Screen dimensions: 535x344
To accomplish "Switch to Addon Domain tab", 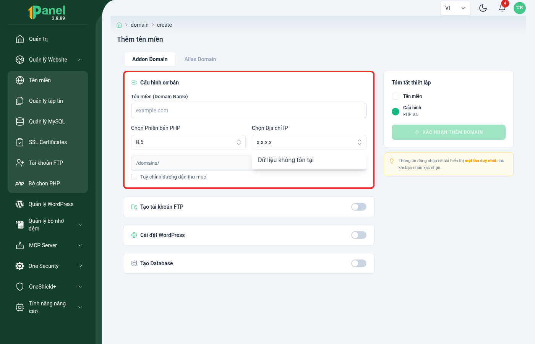I will [150, 59].
